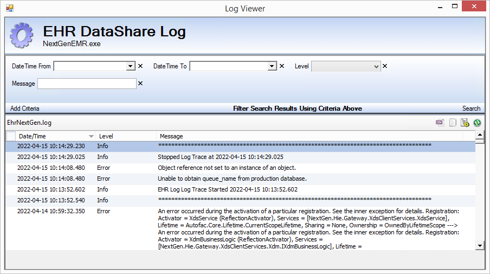This screenshot has width=490, height=274.
Task: Click the 2022-04-15 10:13:52.540 timestamp
Action: click(x=51, y=200)
